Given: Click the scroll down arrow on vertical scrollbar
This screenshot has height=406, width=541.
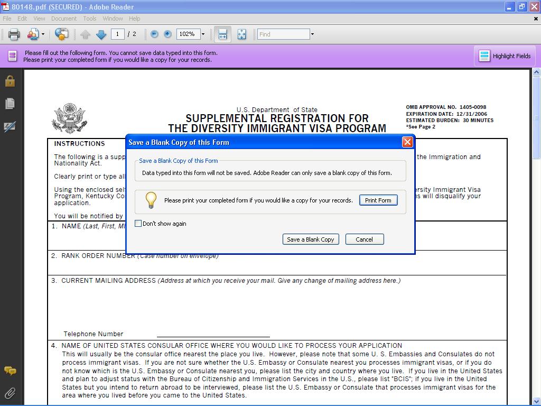Looking at the screenshot, I should tap(537, 401).
